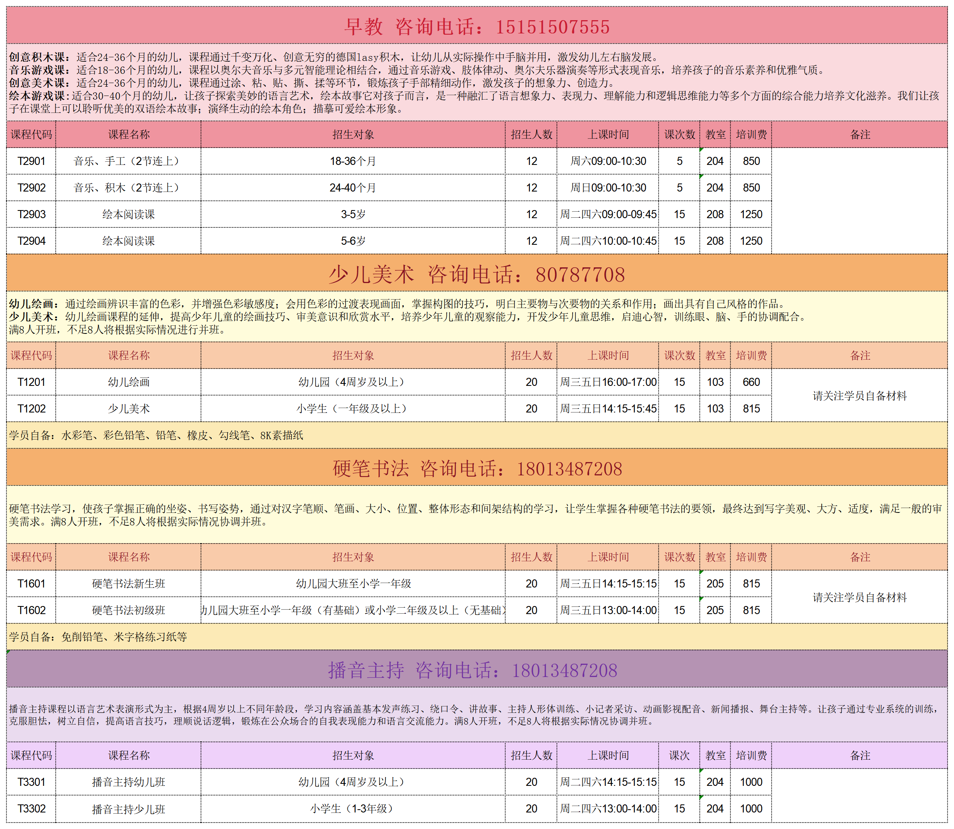This screenshot has width=954, height=829.
Task: Click the 5-6岁 cell in row T2904
Action: [x=353, y=241]
